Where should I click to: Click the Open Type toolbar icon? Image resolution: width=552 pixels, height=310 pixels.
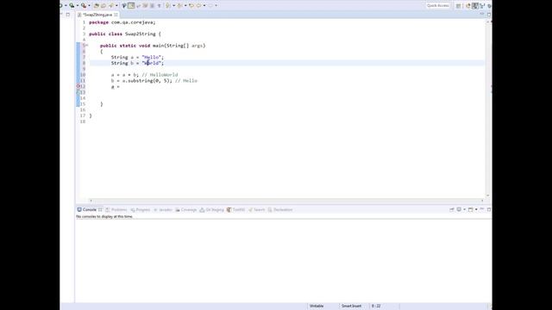tap(96, 5)
